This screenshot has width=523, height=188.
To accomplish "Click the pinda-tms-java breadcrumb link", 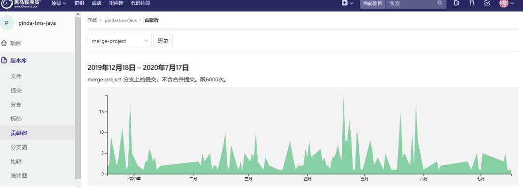I will (121, 20).
